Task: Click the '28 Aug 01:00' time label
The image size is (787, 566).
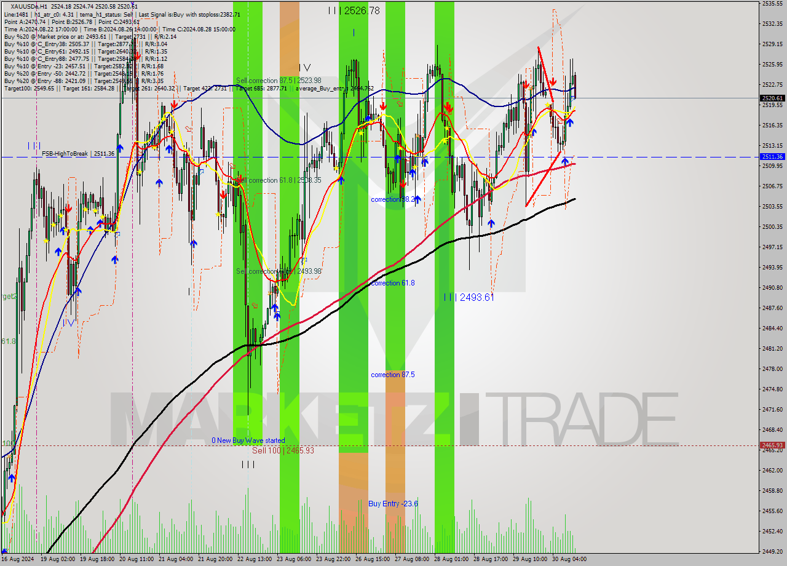Action: click(x=451, y=559)
